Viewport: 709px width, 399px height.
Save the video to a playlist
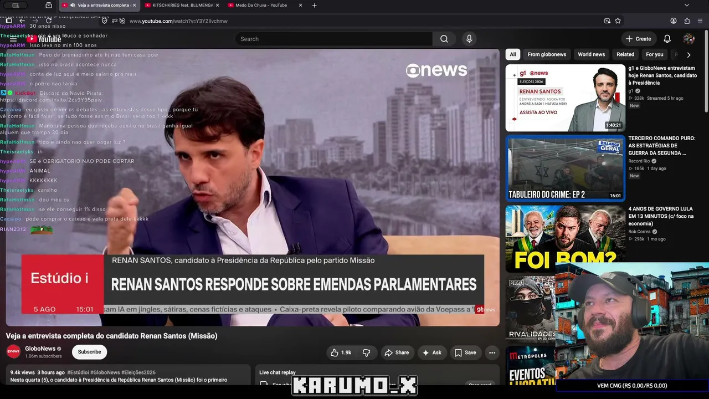[465, 352]
